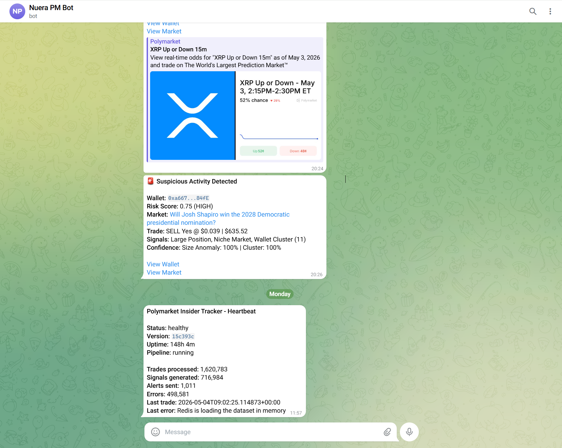Image resolution: width=562 pixels, height=448 pixels.
Task: Click the "Suspicious Activity Detected" heading
Action: point(196,181)
